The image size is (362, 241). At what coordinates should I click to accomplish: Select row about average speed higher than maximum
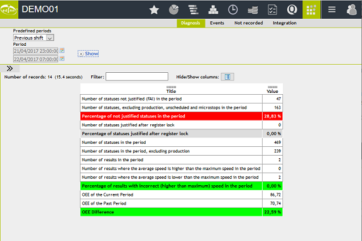(x=181, y=169)
